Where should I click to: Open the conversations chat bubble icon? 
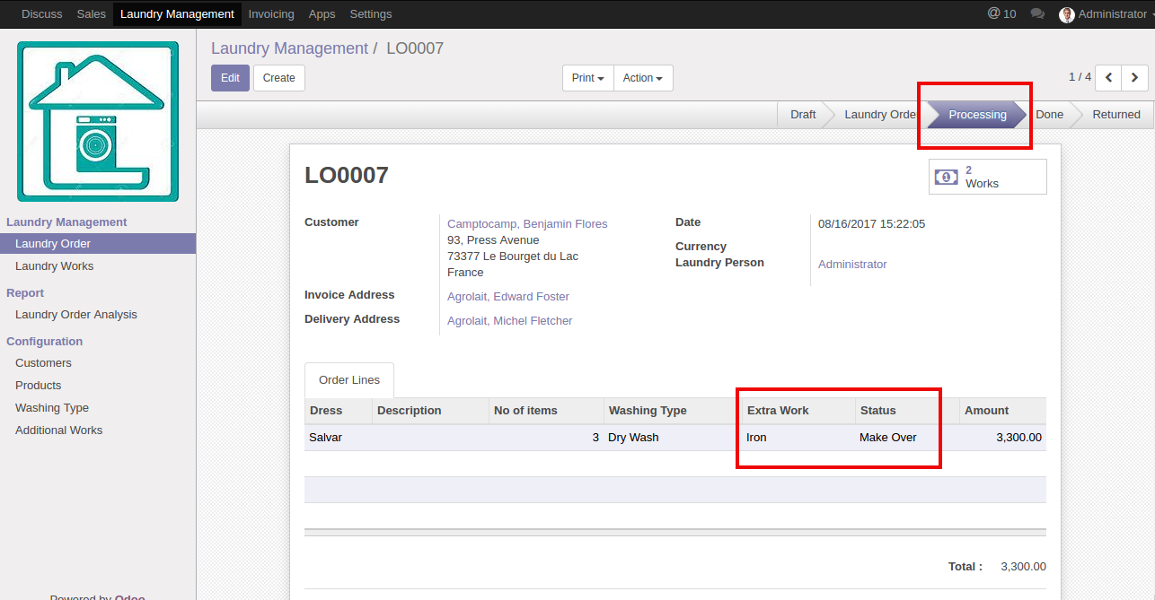pos(1037,14)
